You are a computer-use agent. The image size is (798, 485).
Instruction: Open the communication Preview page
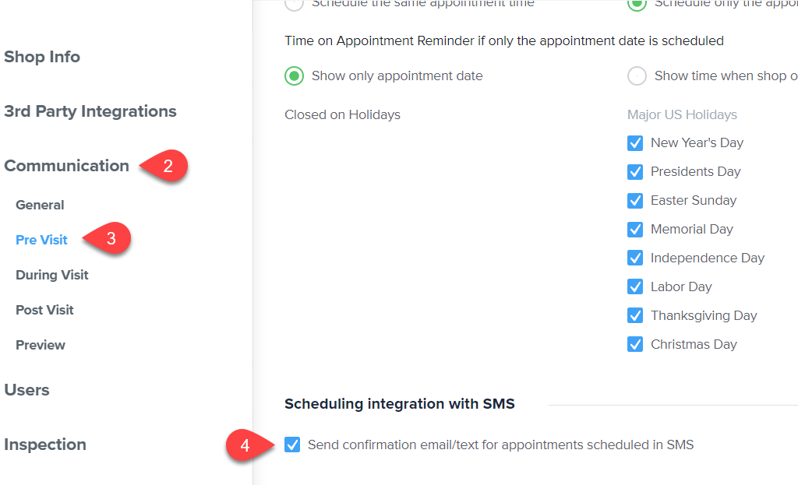point(41,345)
